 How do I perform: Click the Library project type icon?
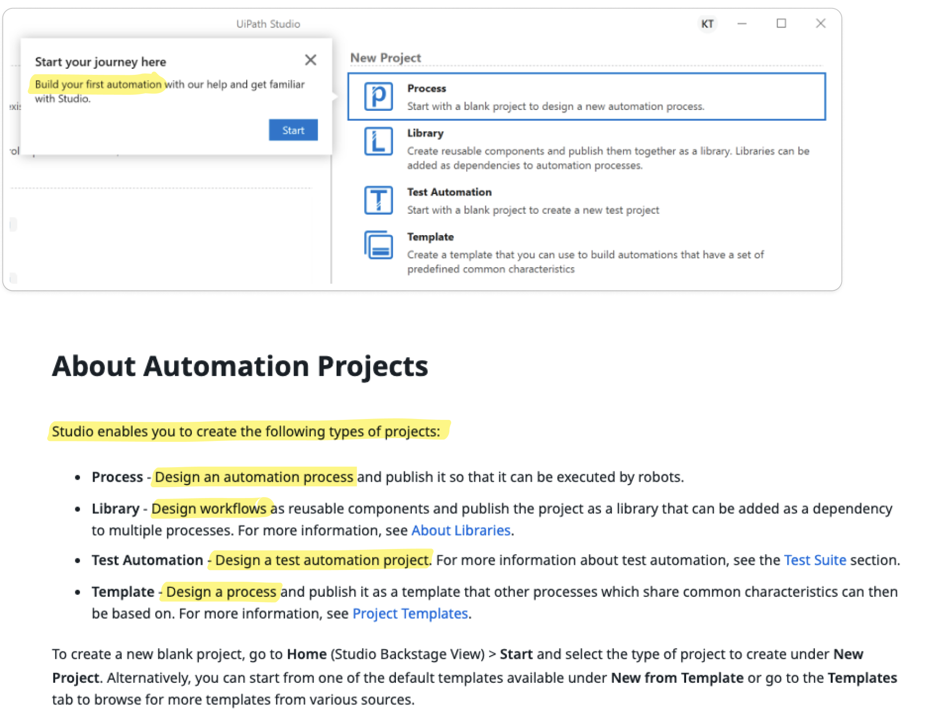[x=378, y=141]
